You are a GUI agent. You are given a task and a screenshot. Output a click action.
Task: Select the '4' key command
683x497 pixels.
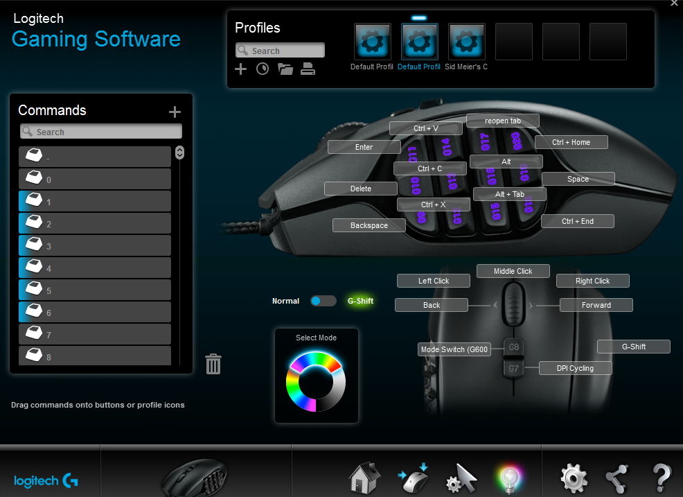95,268
